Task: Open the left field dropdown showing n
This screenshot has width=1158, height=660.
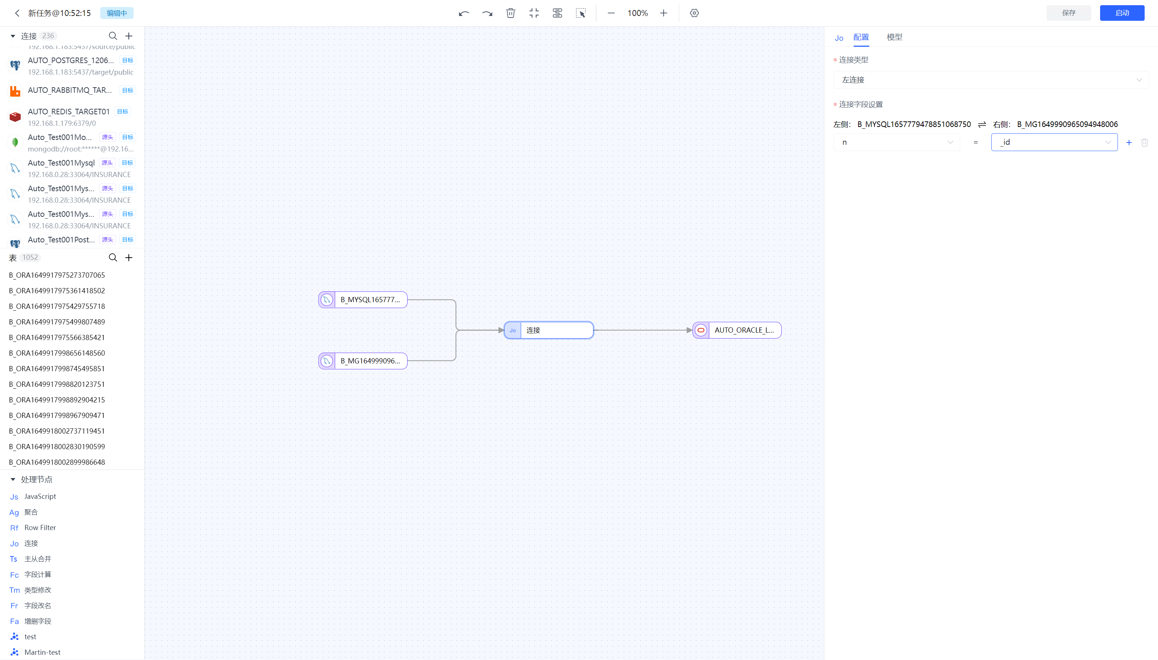Action: tap(896, 142)
